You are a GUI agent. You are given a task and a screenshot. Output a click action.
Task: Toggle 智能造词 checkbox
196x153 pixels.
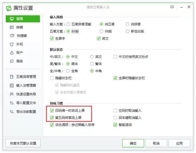(115, 125)
